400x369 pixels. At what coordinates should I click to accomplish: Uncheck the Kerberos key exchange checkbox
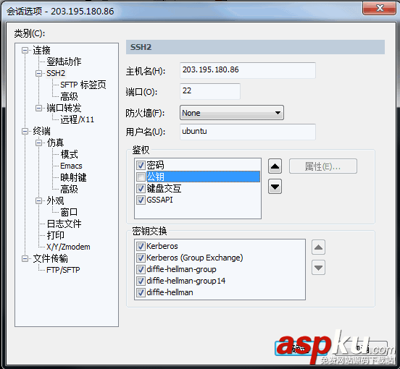(141, 246)
